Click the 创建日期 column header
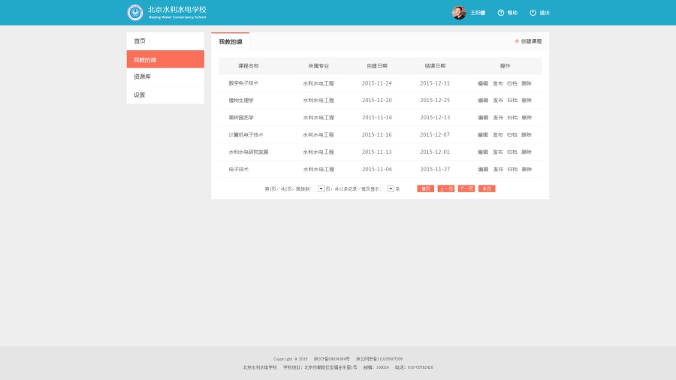Image resolution: width=676 pixels, height=380 pixels. 377,66
